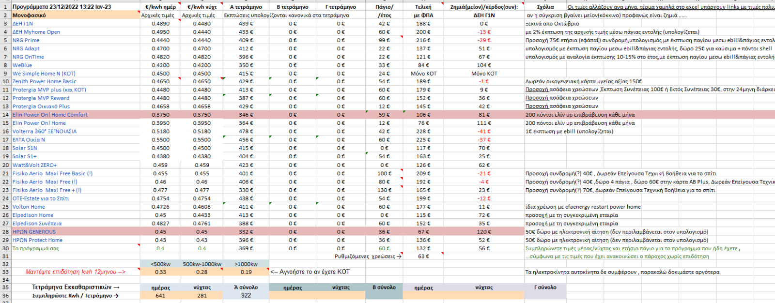Click the 0.33 subsidy cell under <500kw

[x=160, y=272]
